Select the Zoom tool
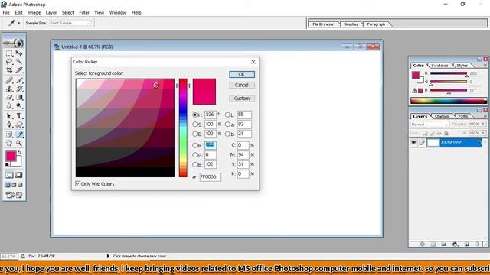Viewport: 490px width, 275px height. (x=19, y=143)
